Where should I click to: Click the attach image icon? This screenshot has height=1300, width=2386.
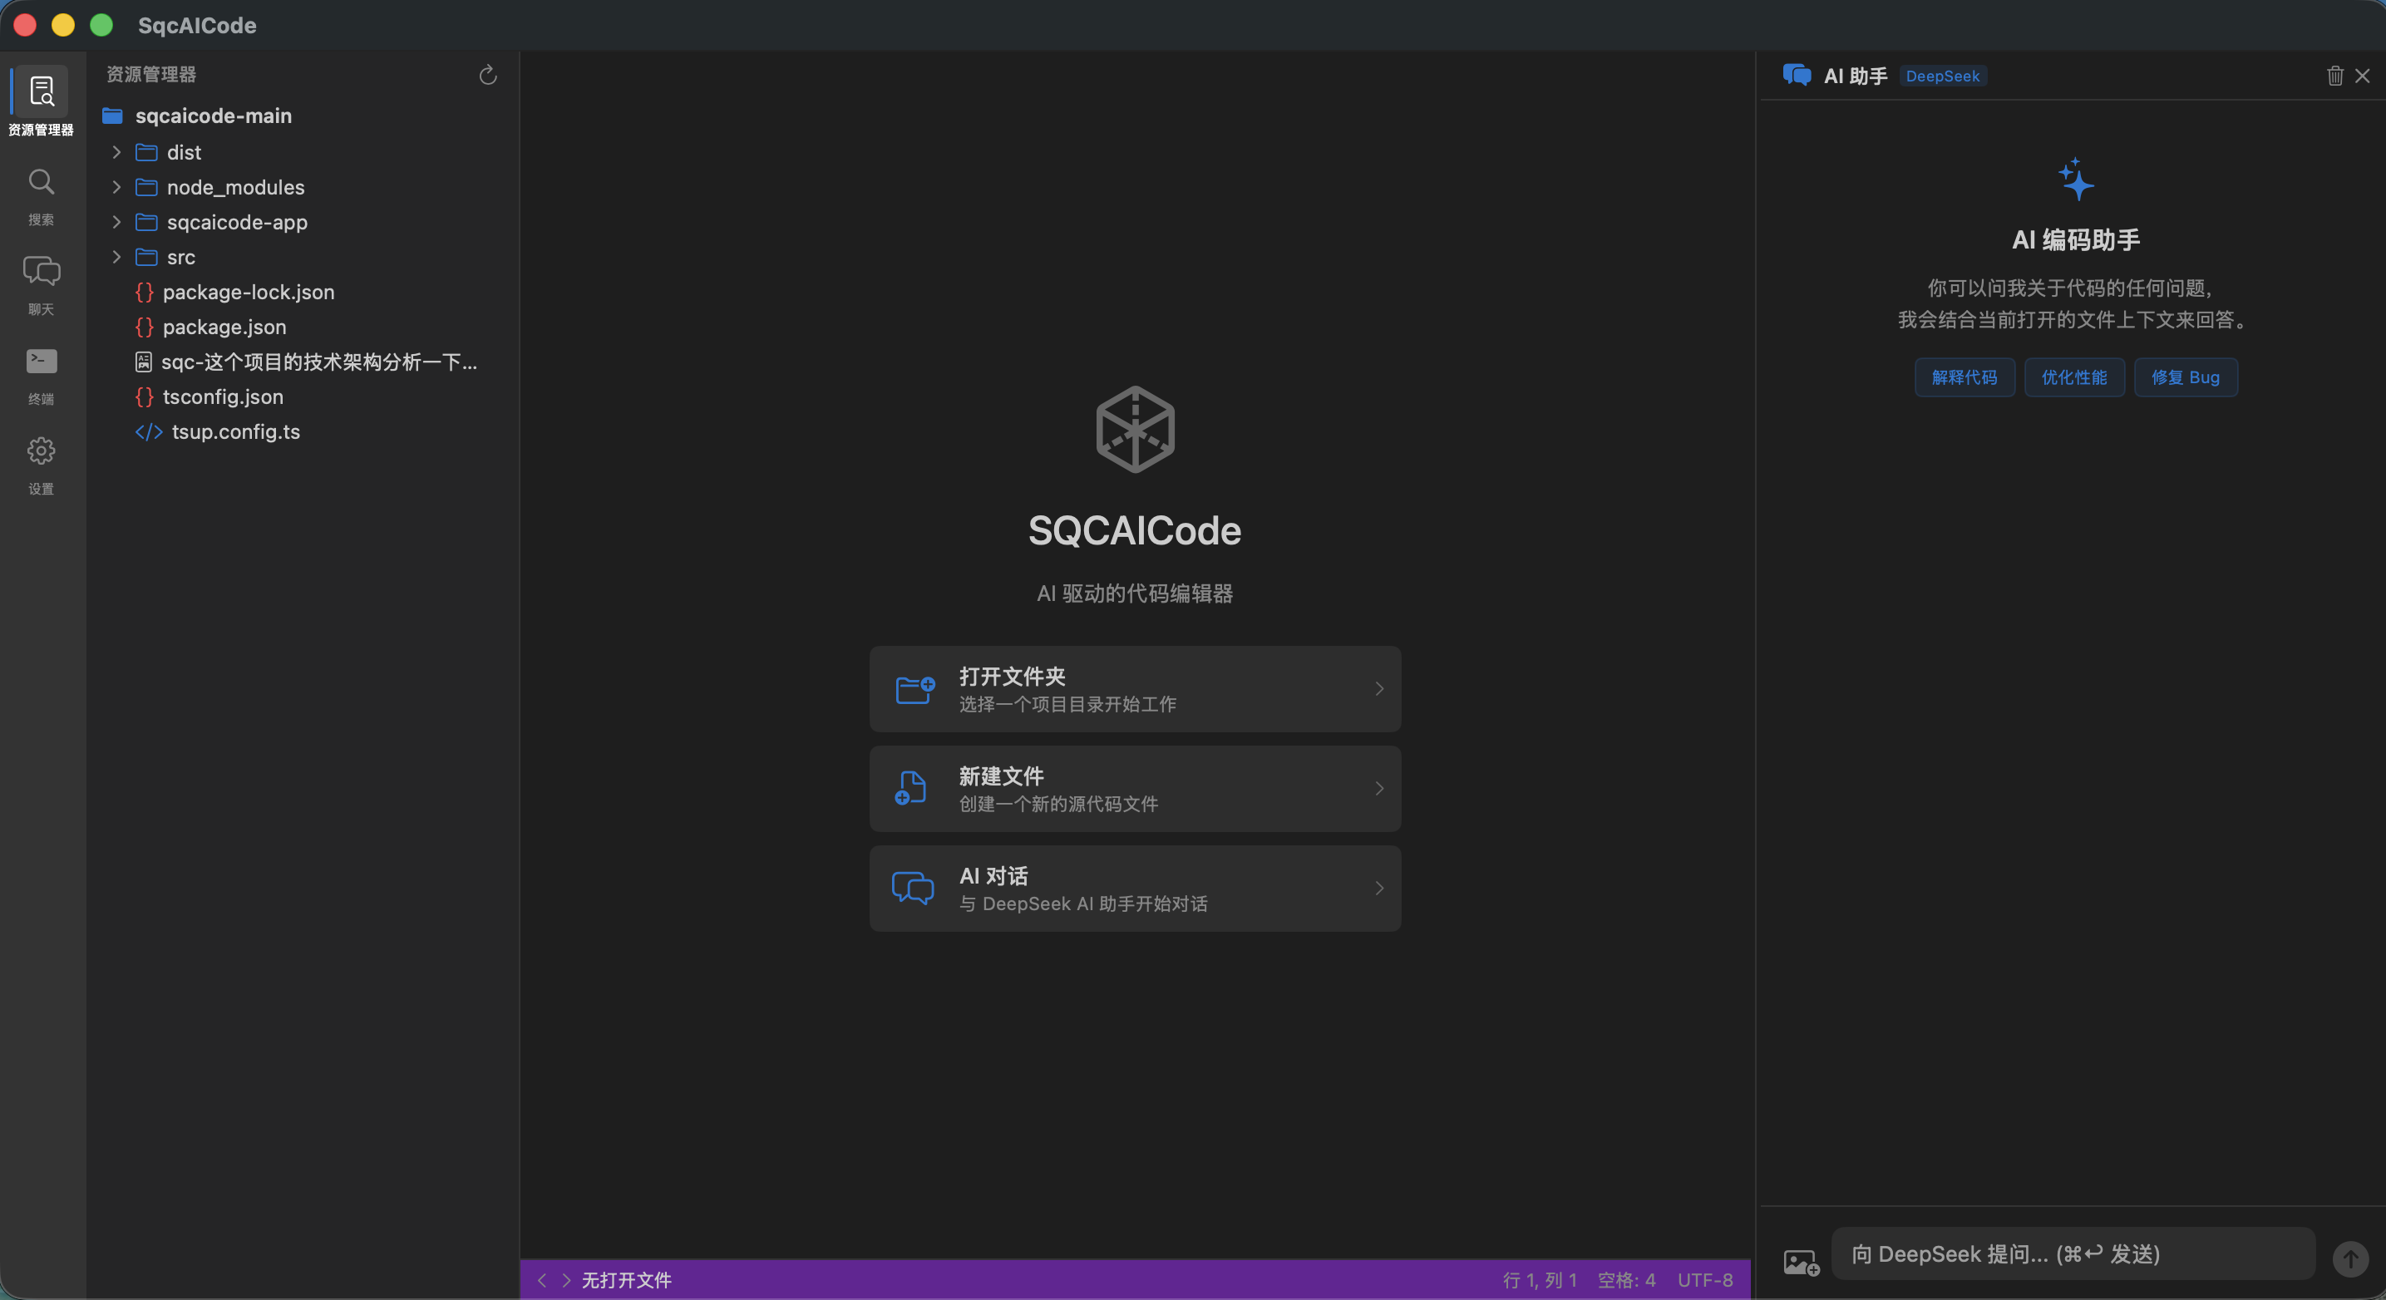pyautogui.click(x=1802, y=1262)
